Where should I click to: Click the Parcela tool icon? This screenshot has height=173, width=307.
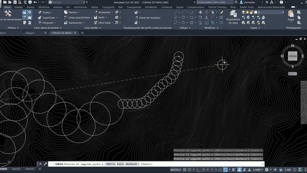[66, 12]
